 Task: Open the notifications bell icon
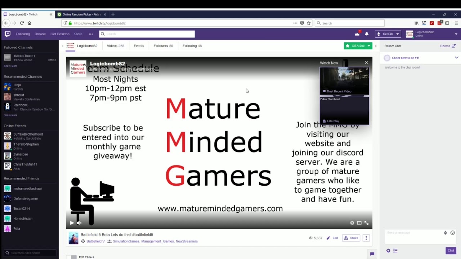[x=367, y=34]
